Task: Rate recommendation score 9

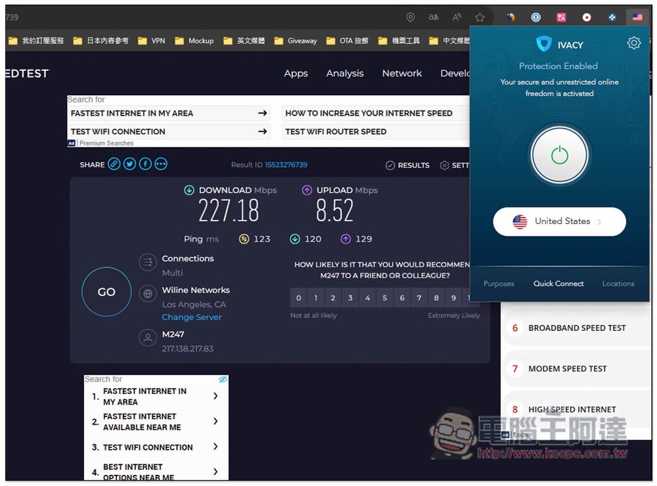Action: click(453, 298)
